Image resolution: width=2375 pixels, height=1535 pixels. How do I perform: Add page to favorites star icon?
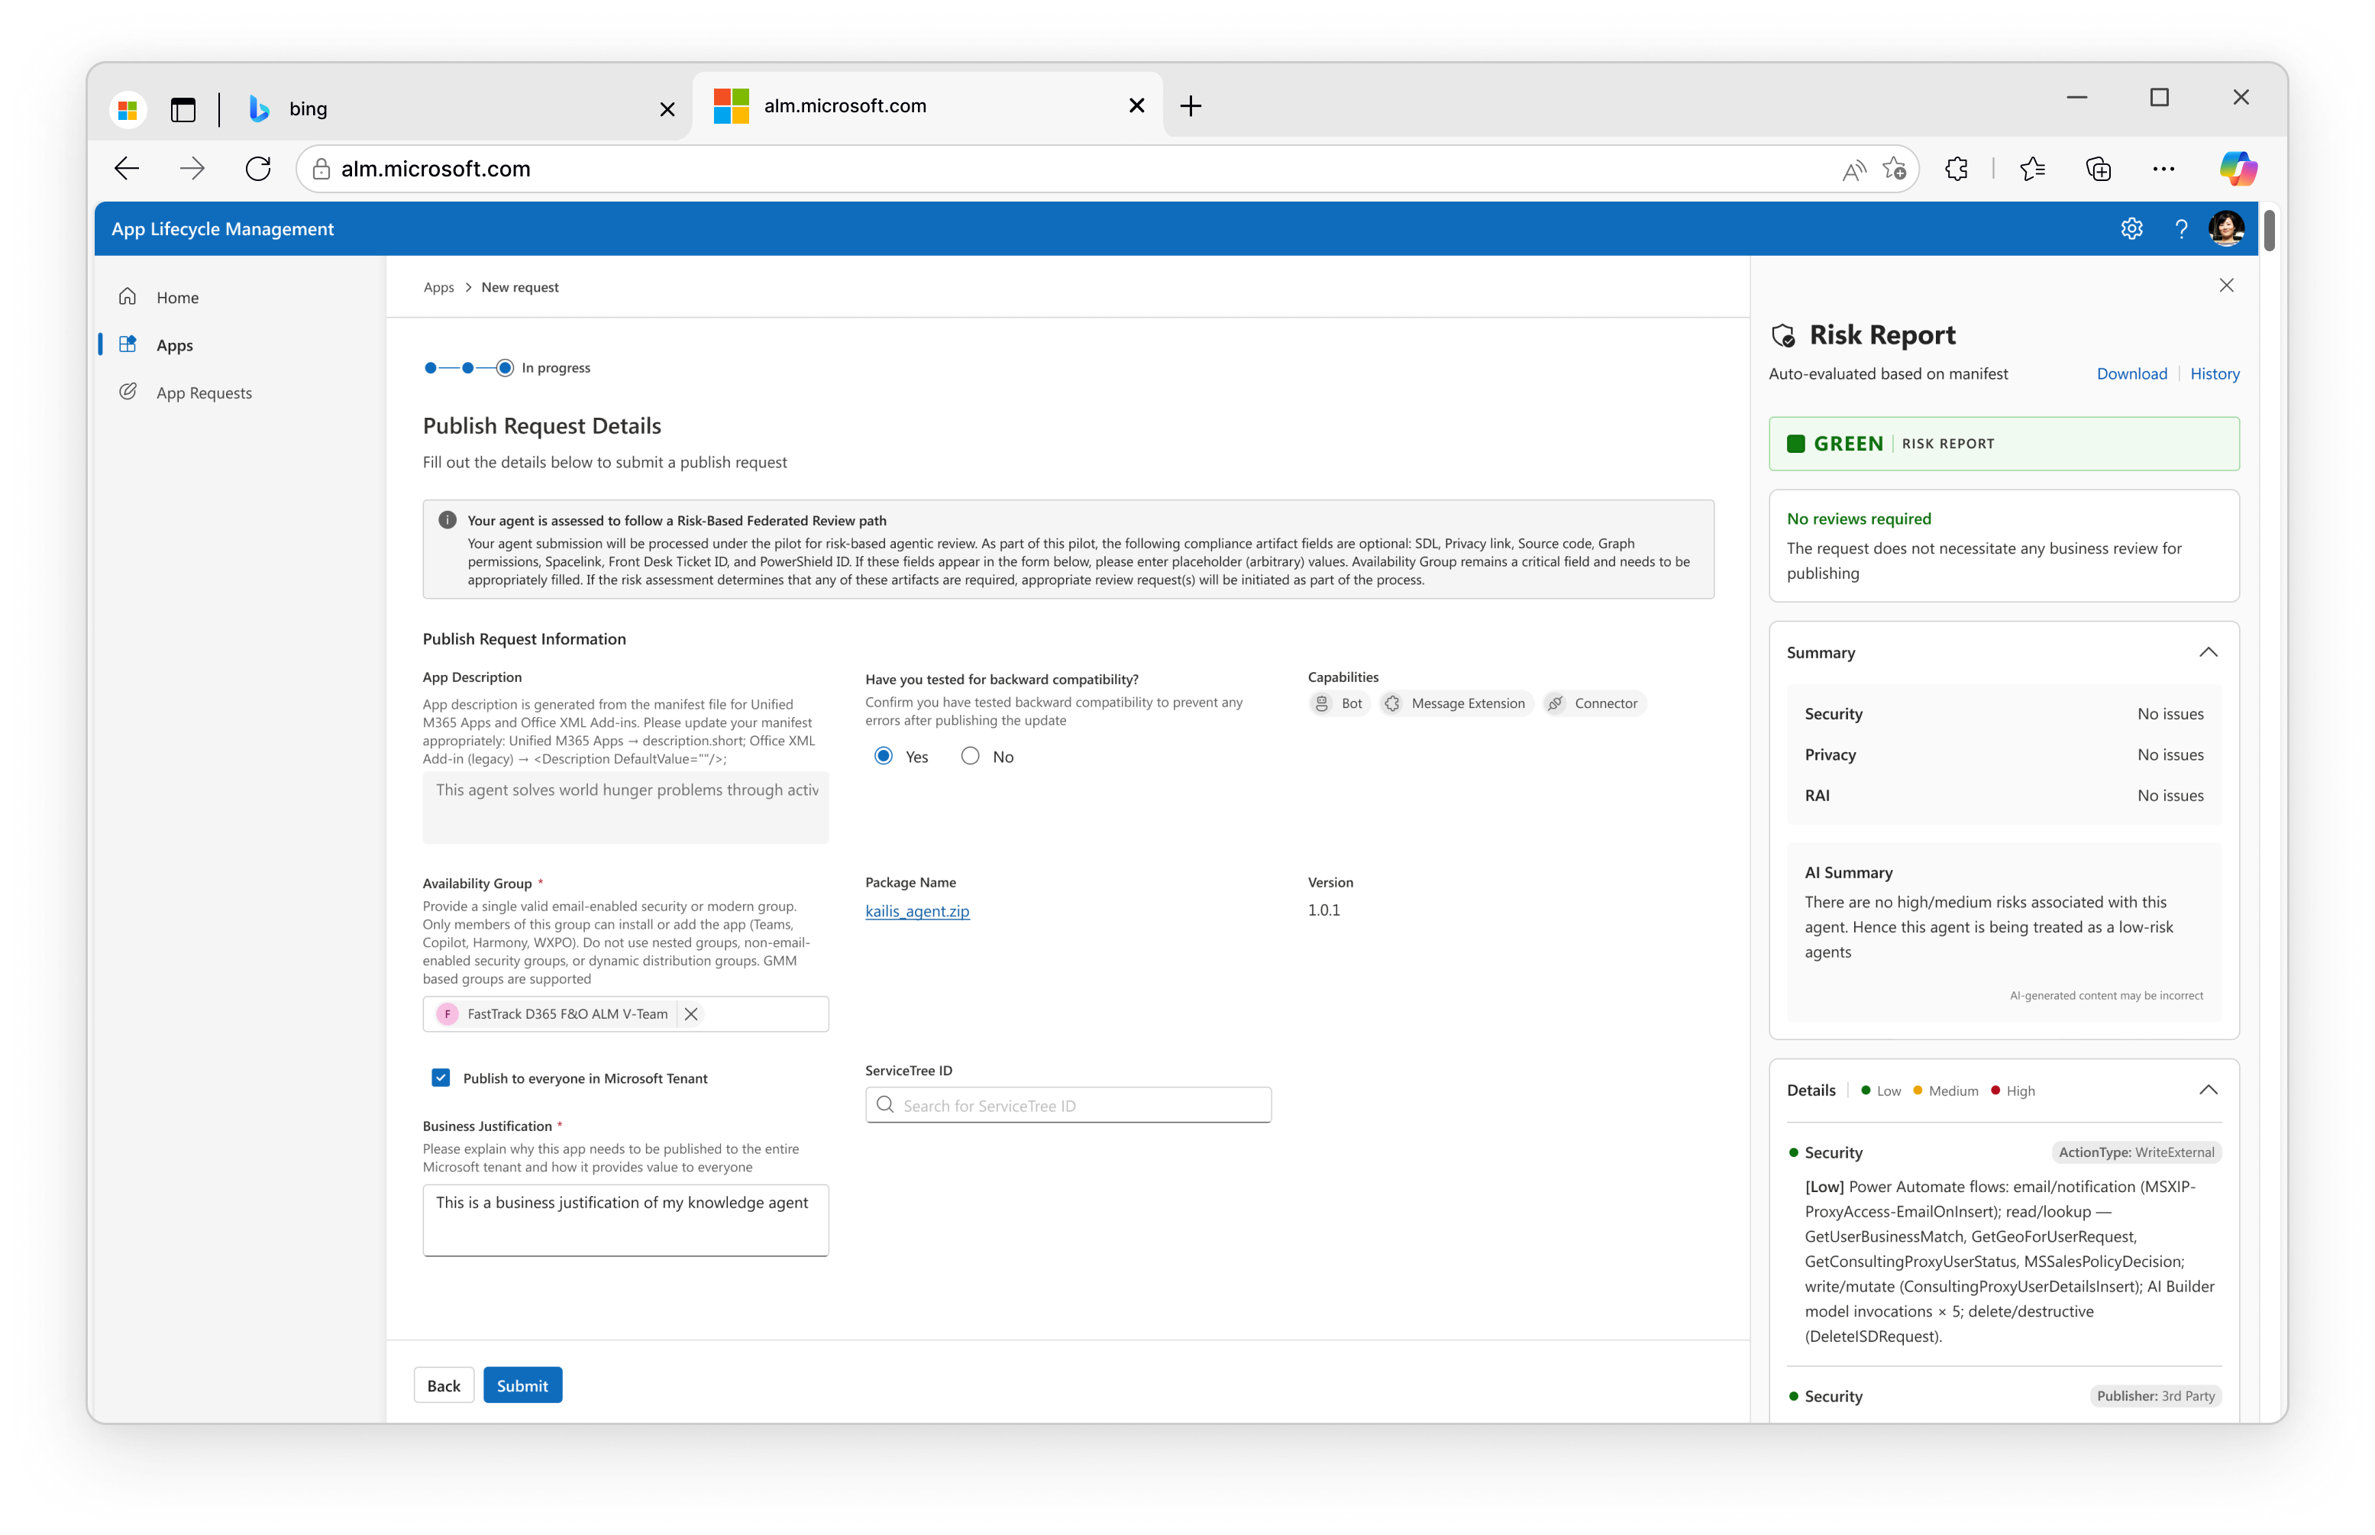point(1895,169)
